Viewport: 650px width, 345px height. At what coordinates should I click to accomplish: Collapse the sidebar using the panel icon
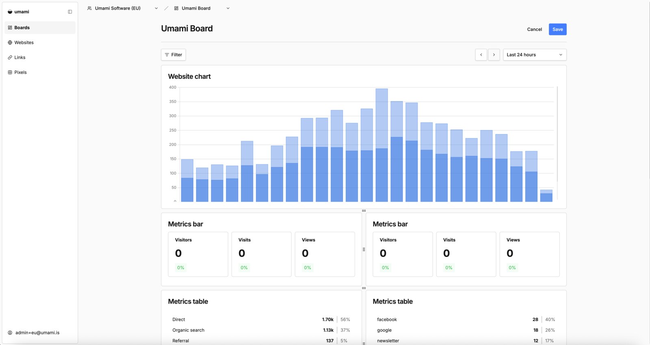(x=70, y=12)
